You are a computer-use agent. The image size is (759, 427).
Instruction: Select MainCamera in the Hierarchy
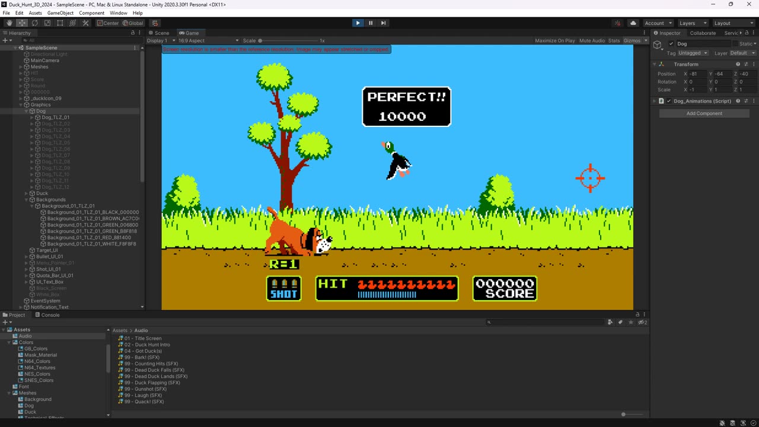45,60
